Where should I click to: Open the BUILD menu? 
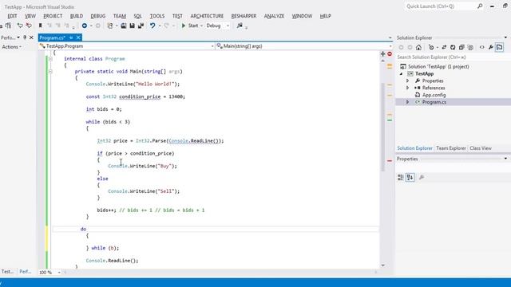(77, 16)
